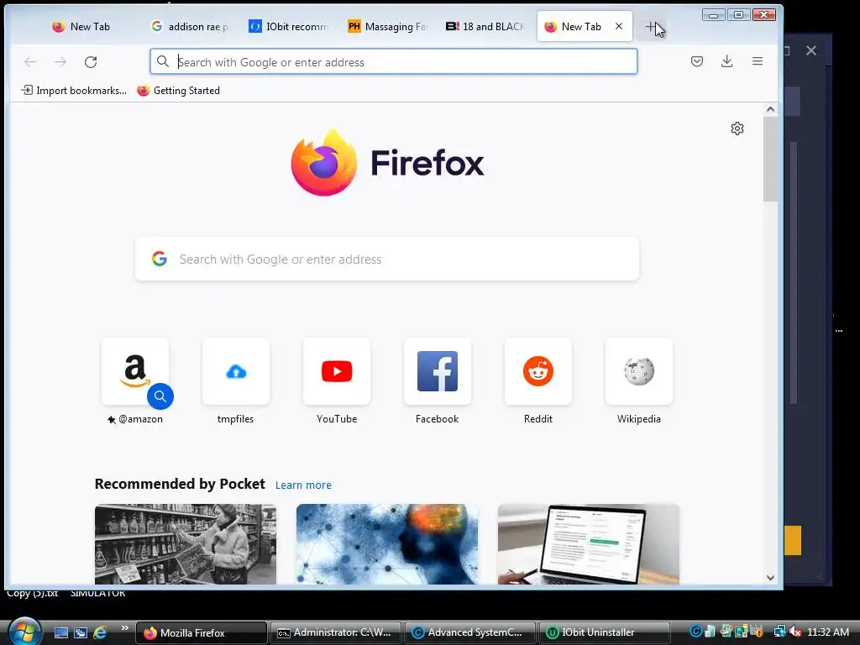Switch to the first New Tab
Screen dimensions: 860x645
coord(81,26)
